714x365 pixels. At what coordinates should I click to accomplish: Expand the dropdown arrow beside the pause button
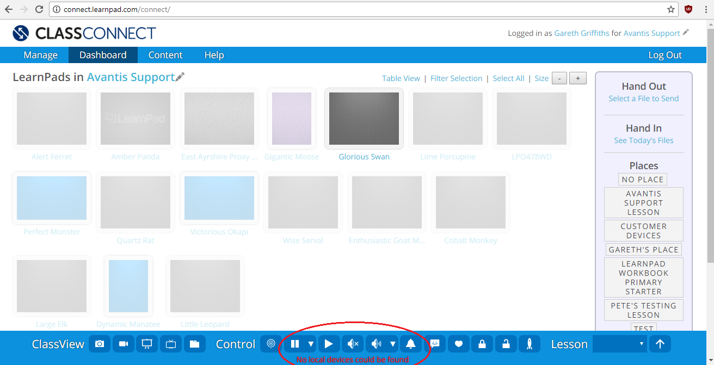(311, 344)
